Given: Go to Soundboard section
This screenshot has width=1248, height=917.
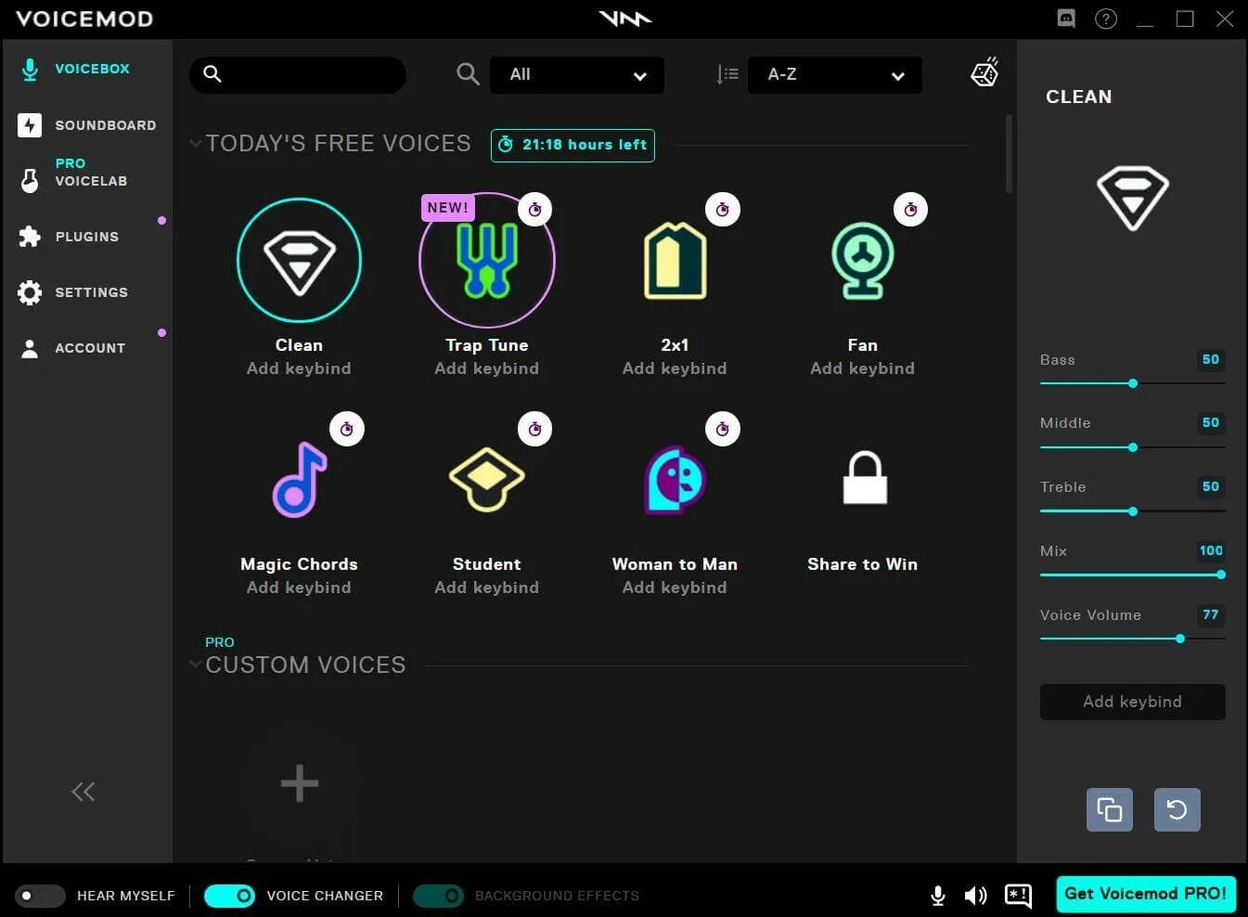Looking at the screenshot, I should coord(87,125).
